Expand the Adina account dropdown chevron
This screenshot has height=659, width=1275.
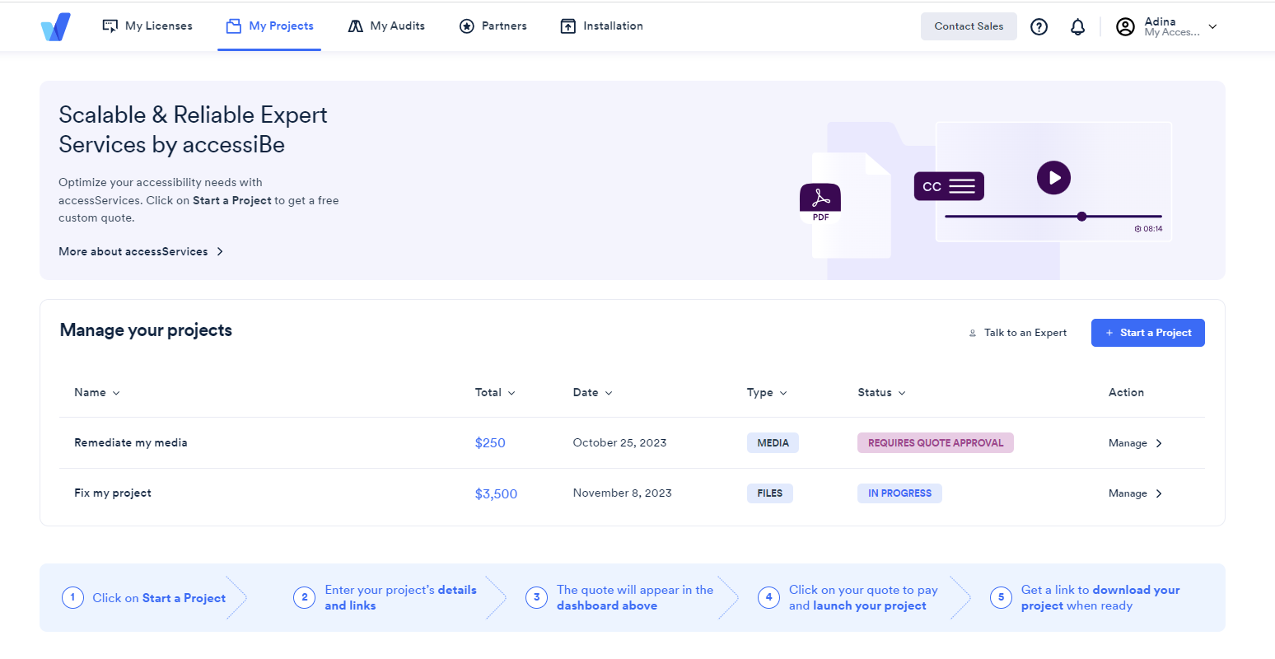[x=1212, y=26]
